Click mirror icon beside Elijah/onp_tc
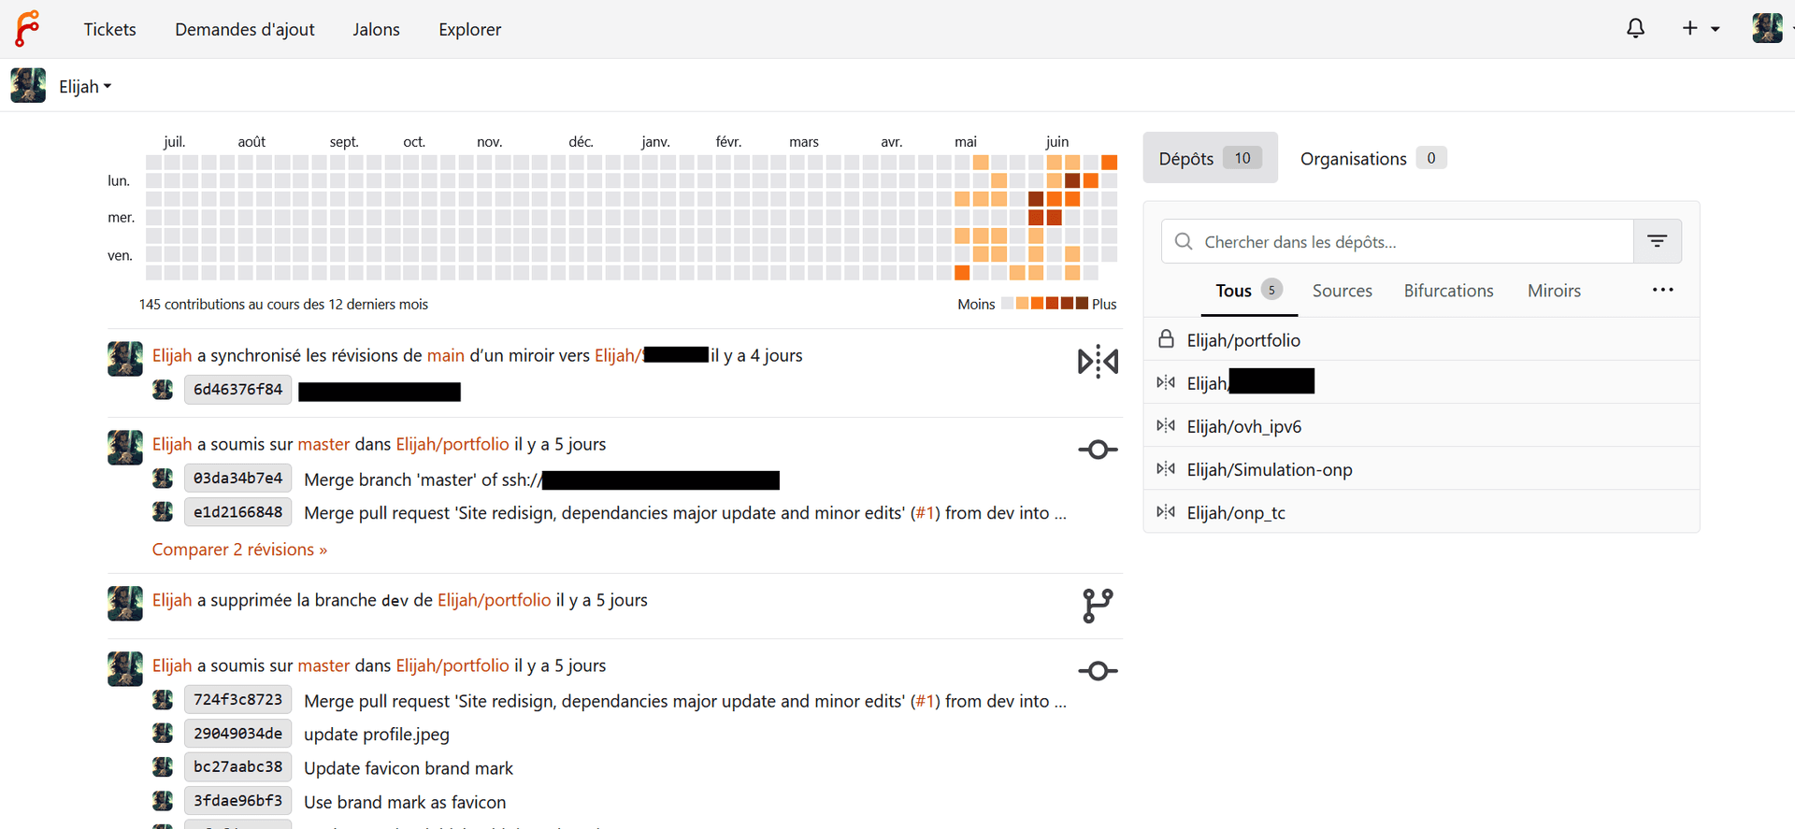The height and width of the screenshot is (829, 1795). [1166, 511]
